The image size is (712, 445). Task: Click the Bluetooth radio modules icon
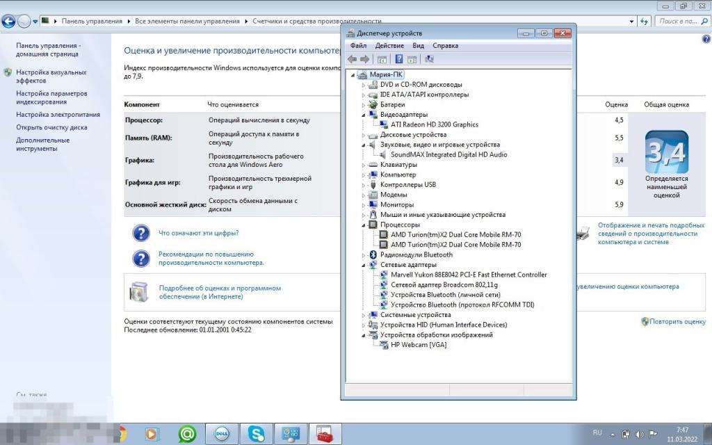pyautogui.click(x=373, y=254)
